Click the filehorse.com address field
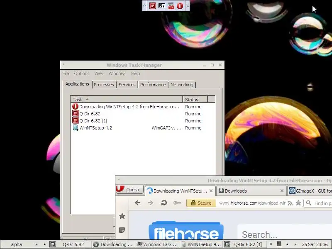The width and height of the screenshot is (332, 249). (x=252, y=203)
